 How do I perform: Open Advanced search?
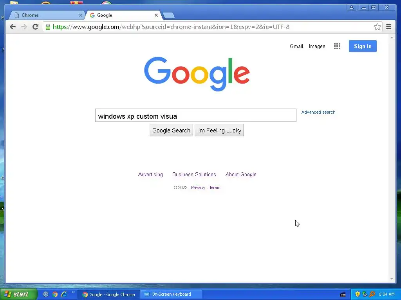(318, 112)
